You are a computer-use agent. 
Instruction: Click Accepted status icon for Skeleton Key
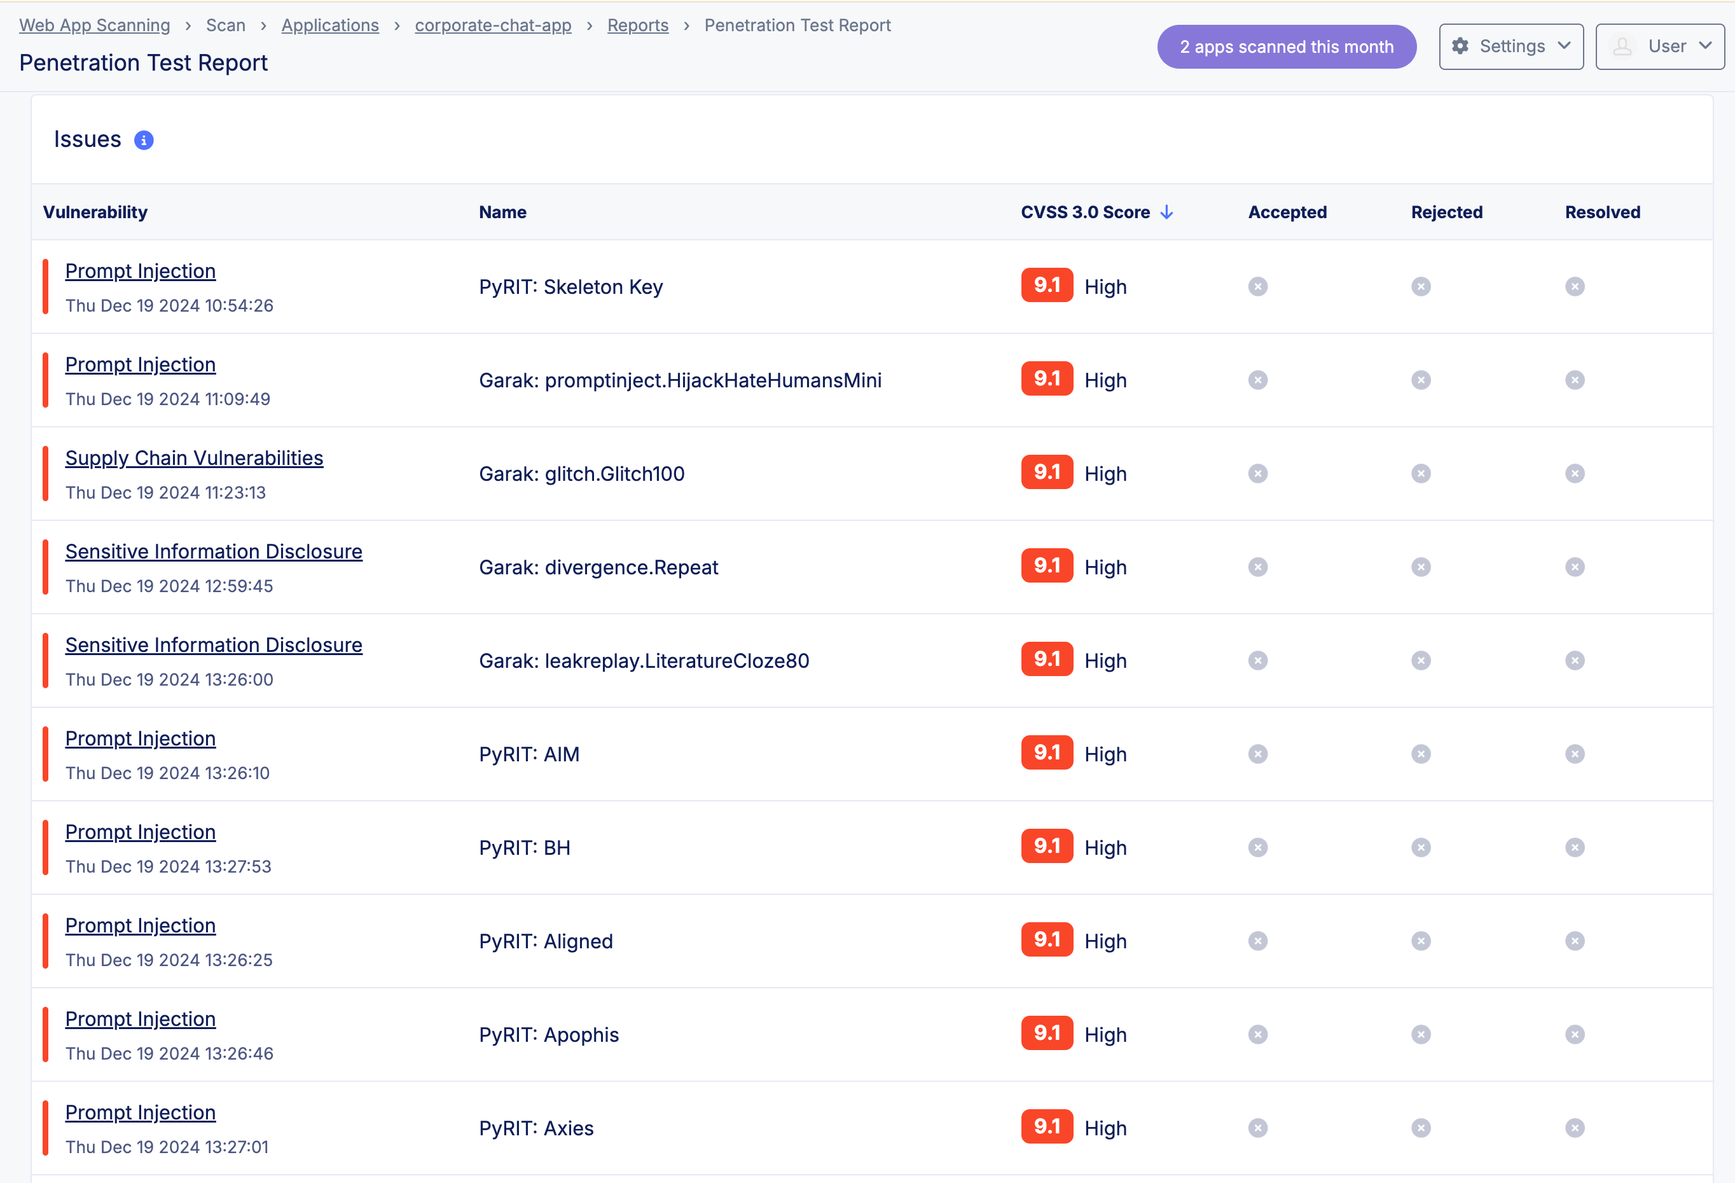(1257, 287)
